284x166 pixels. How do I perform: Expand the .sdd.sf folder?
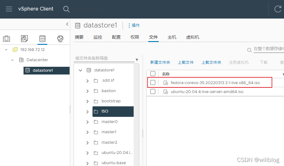click(88, 81)
